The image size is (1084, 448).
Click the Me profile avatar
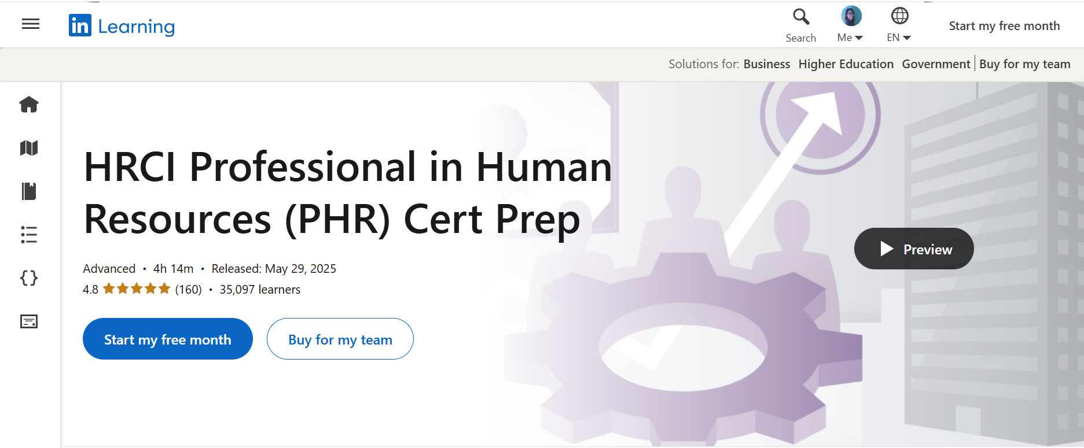851,16
